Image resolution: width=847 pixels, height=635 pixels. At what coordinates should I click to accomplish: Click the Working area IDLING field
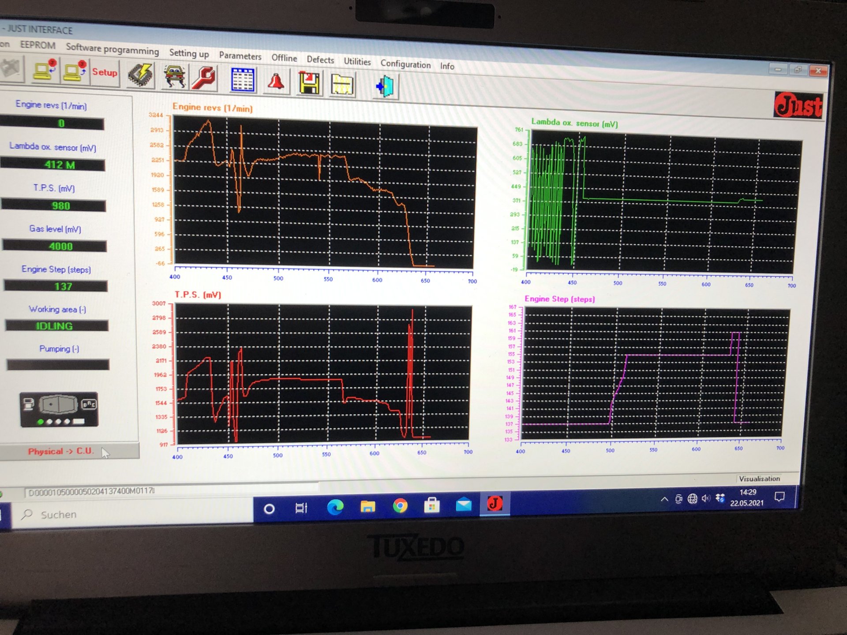point(56,326)
